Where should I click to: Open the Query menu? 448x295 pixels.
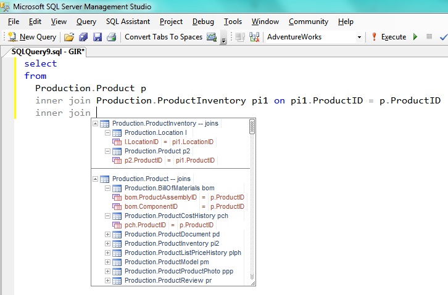click(x=86, y=22)
